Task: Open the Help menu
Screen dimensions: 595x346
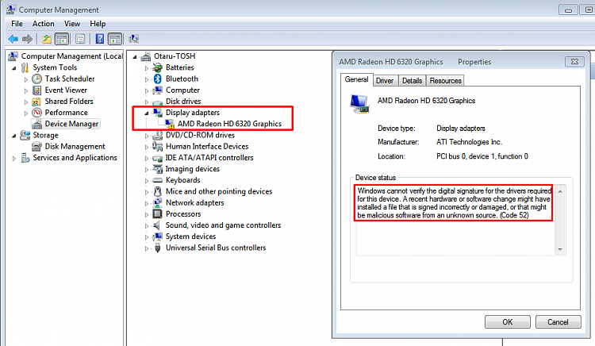Action: (x=98, y=24)
